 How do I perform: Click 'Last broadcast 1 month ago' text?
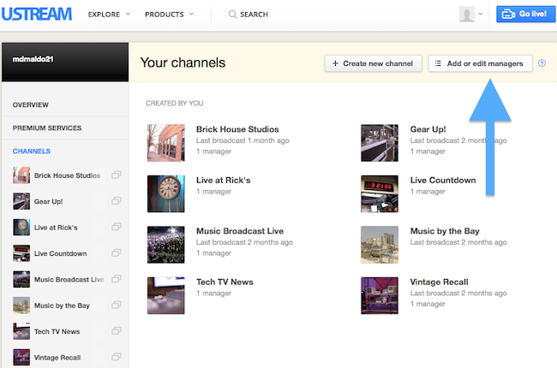[243, 140]
